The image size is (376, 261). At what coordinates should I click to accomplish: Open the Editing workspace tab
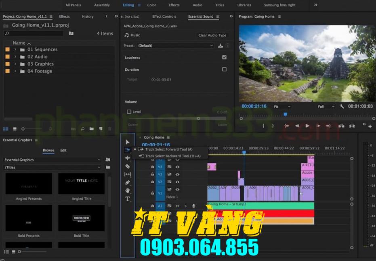128,5
